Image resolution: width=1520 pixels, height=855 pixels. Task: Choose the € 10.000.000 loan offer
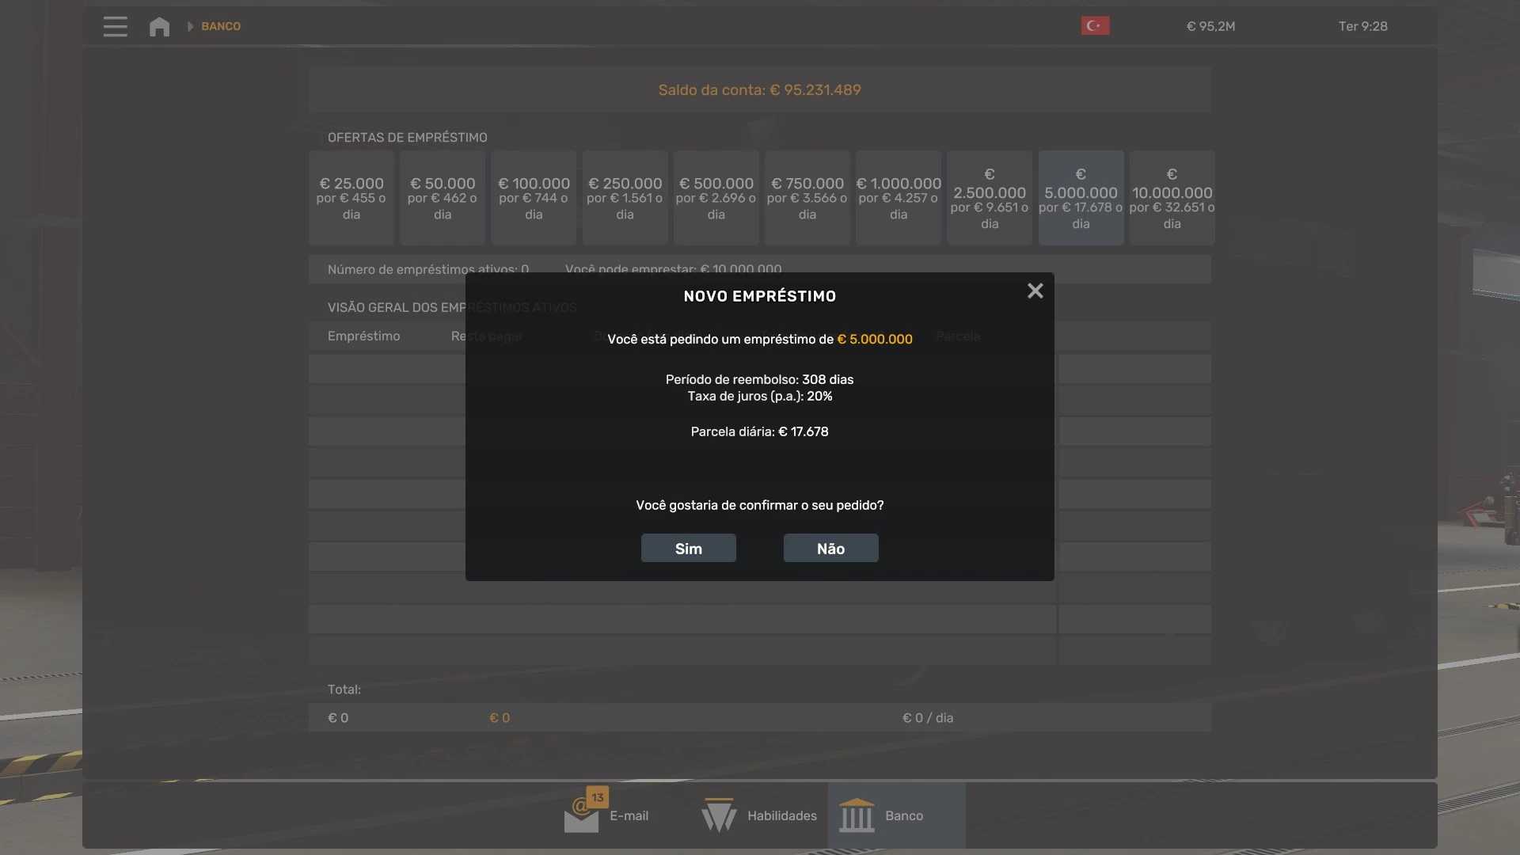1172,198
